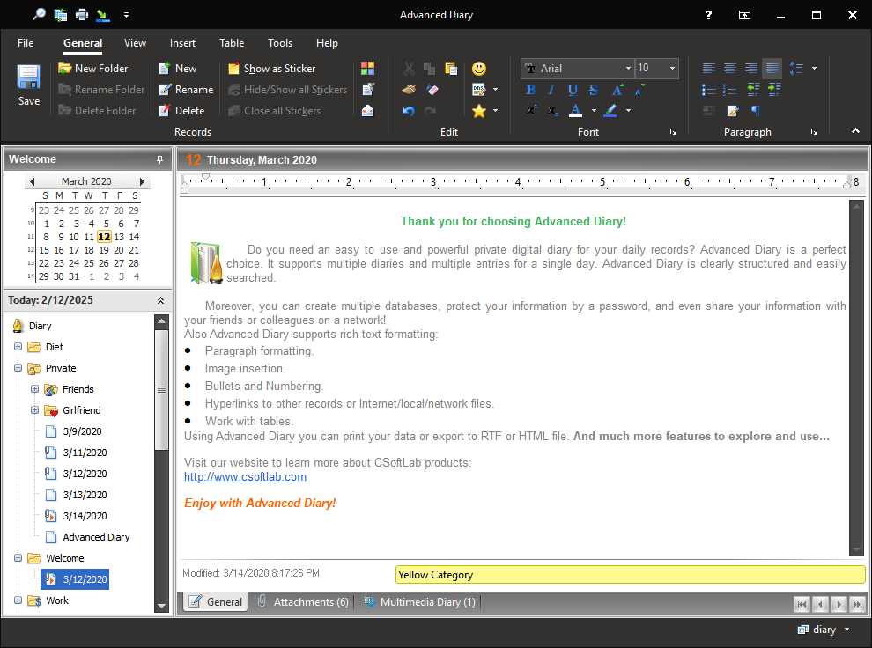This screenshot has height=648, width=872.
Task: Clear formatting with eraser icon
Action: point(432,90)
